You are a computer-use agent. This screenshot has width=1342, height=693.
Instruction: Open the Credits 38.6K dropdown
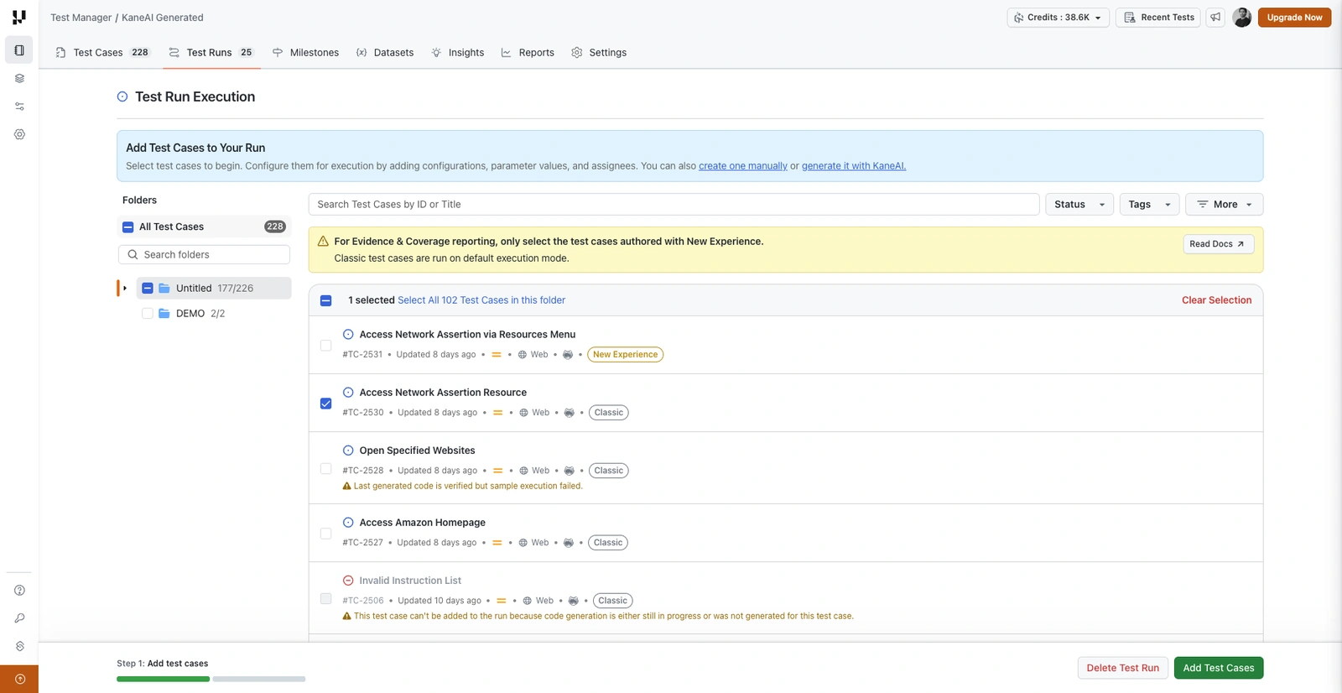[x=1058, y=17]
